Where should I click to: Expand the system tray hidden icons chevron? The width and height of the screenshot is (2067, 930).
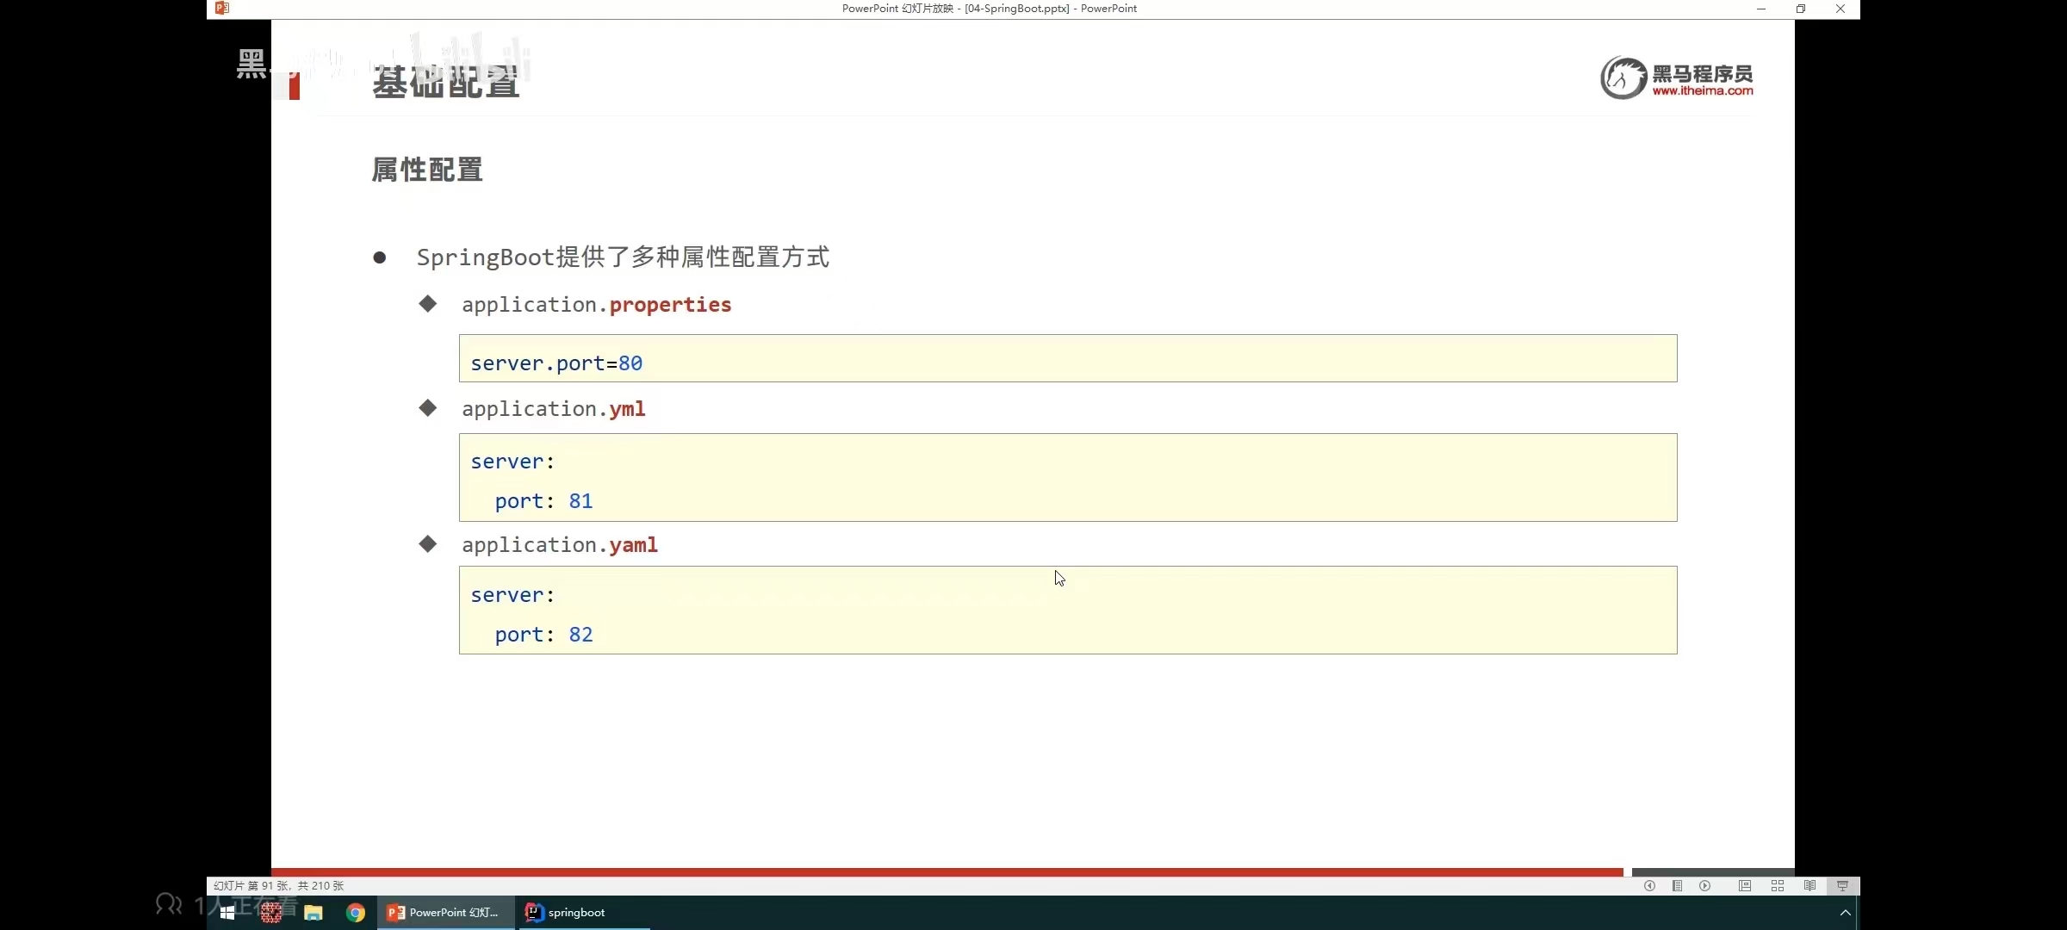(x=1845, y=913)
